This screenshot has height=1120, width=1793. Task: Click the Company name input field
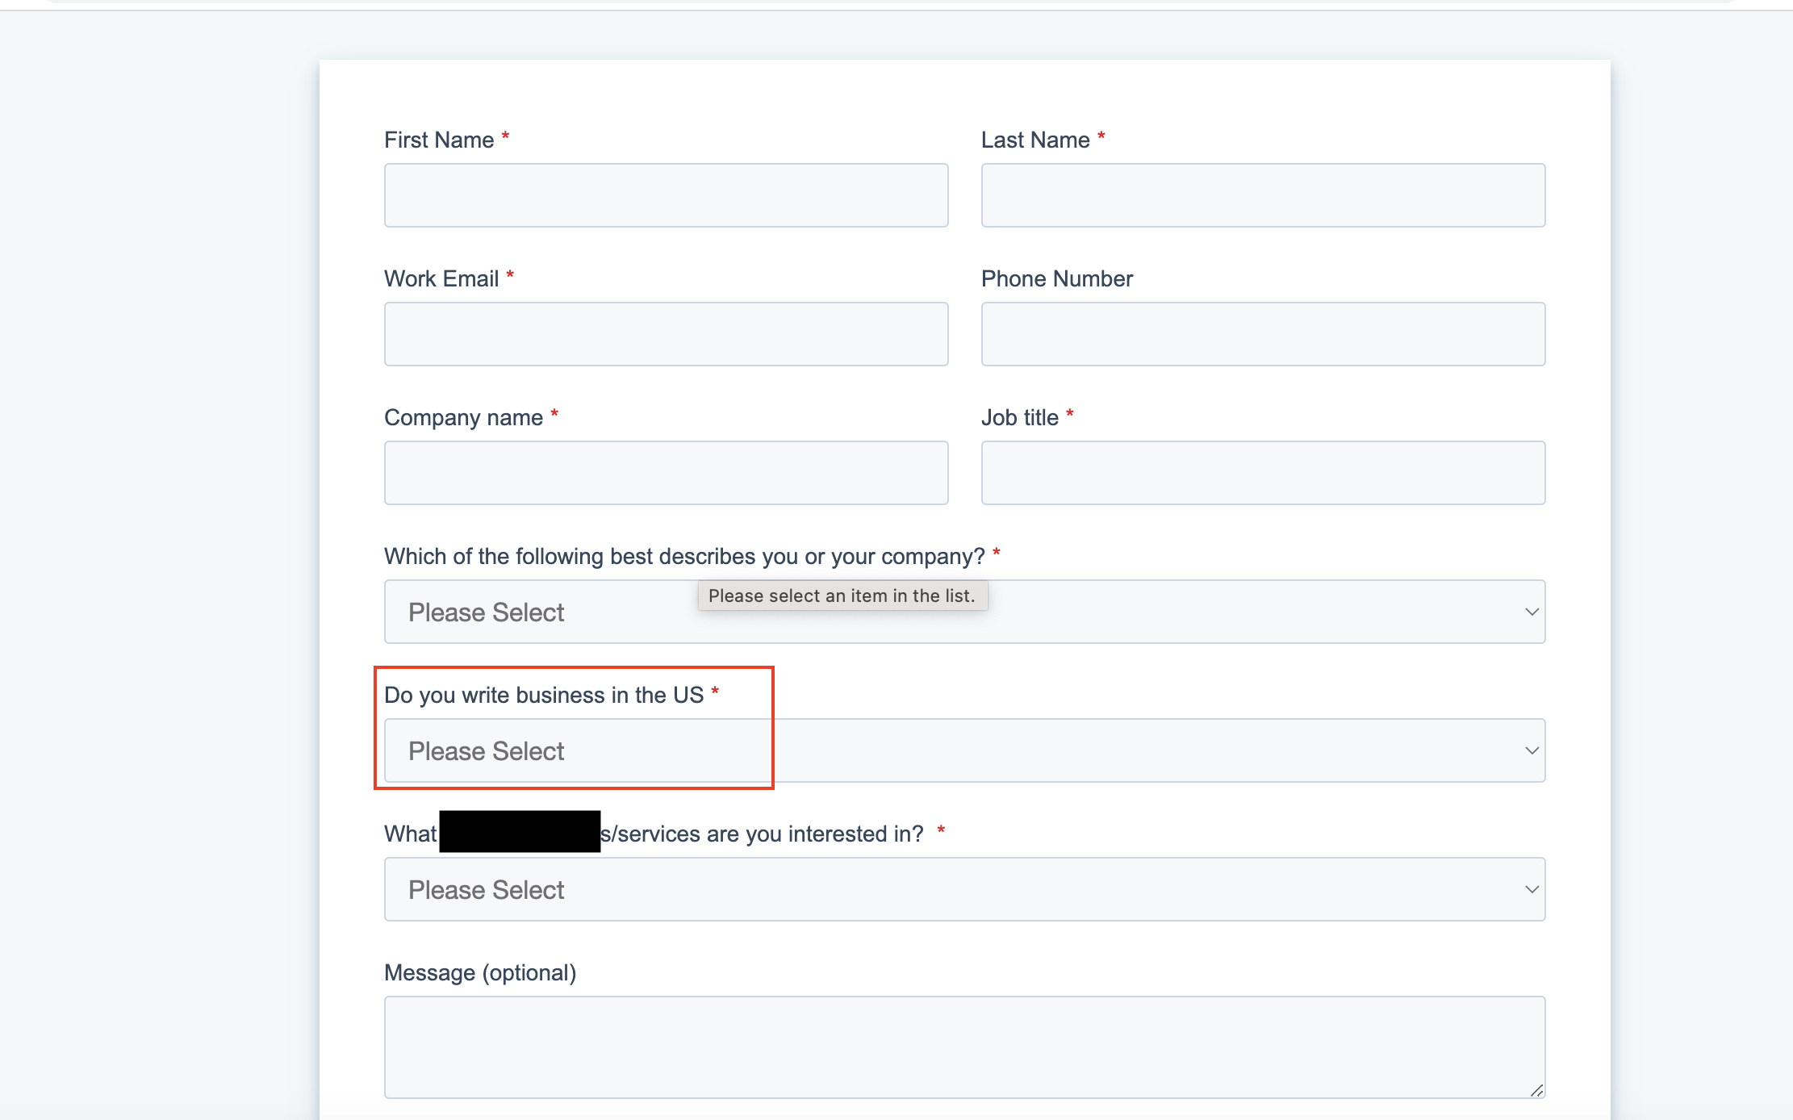coord(665,472)
